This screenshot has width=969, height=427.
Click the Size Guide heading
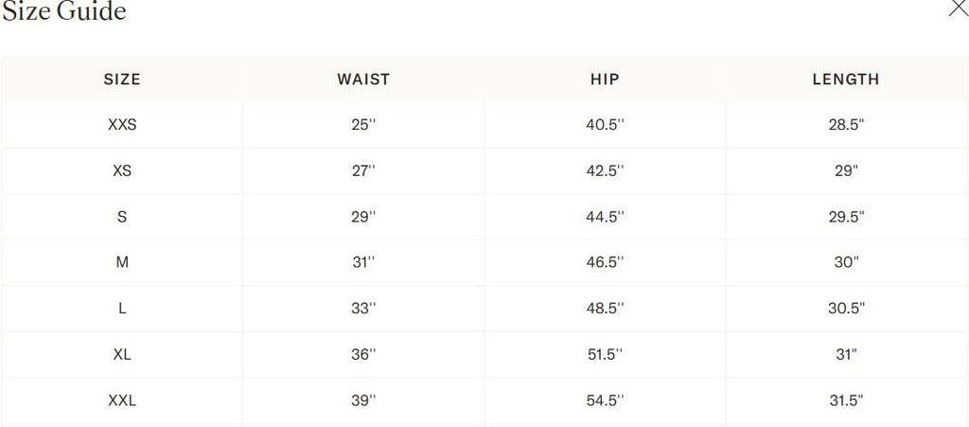tap(64, 11)
